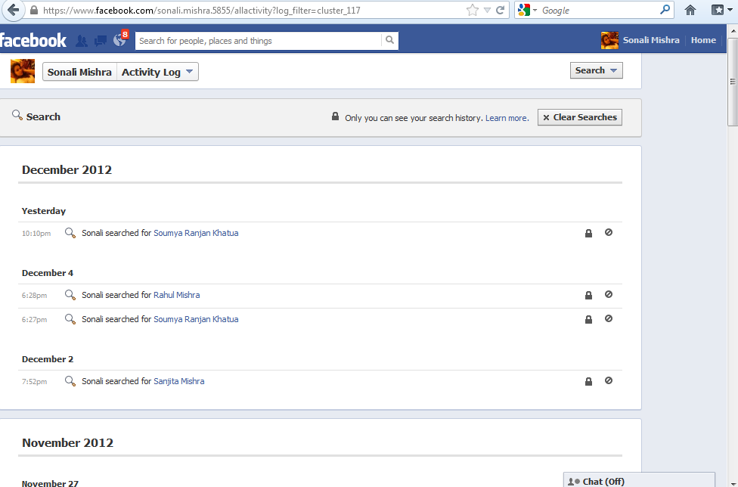The height and width of the screenshot is (487, 738).
Task: Open Google search engine selector
Action: point(527,10)
